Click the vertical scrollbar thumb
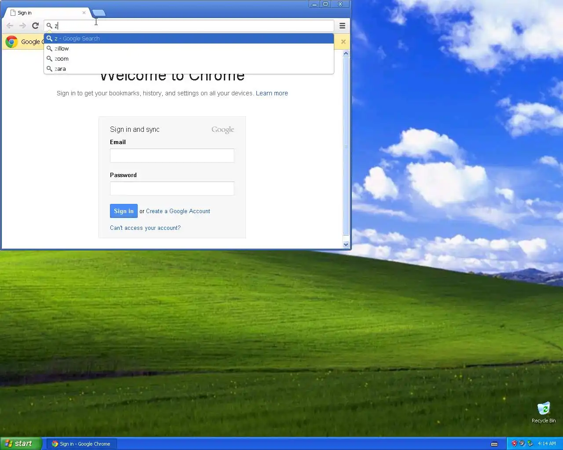Image resolution: width=563 pixels, height=450 pixels. 346,146
